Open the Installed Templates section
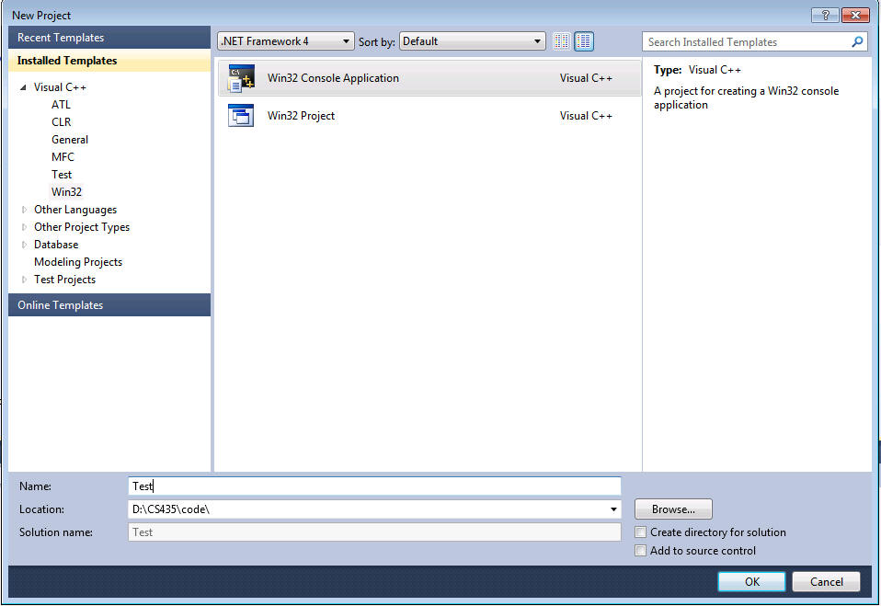881x606 pixels. pyautogui.click(x=109, y=61)
